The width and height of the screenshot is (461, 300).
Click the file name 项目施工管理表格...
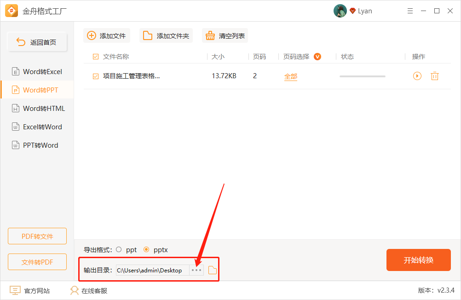[132, 76]
